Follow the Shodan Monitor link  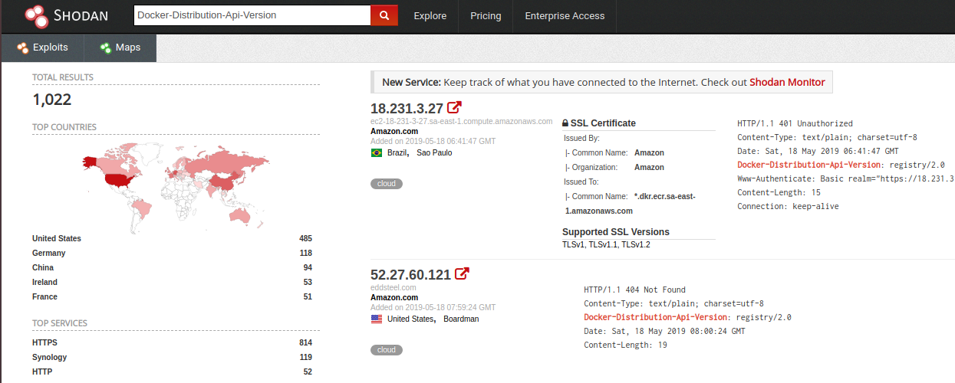pos(787,83)
